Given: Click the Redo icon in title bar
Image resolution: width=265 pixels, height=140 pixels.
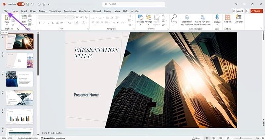Looking at the screenshot, I should [x=39, y=4].
